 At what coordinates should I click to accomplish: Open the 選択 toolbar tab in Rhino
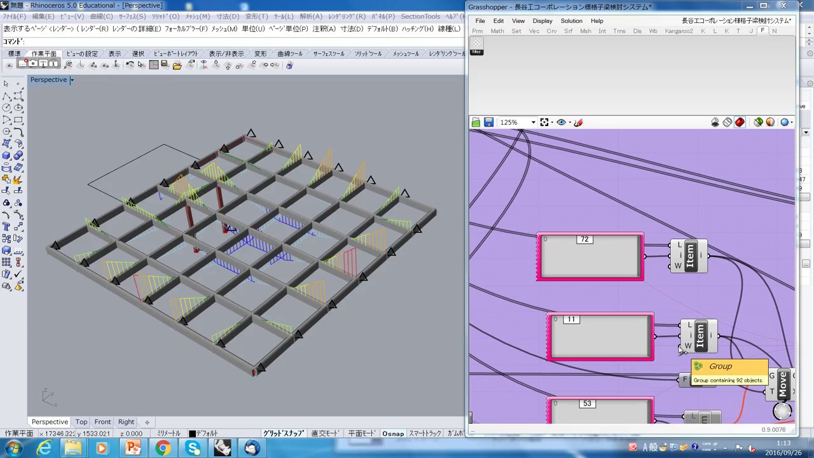pos(138,54)
